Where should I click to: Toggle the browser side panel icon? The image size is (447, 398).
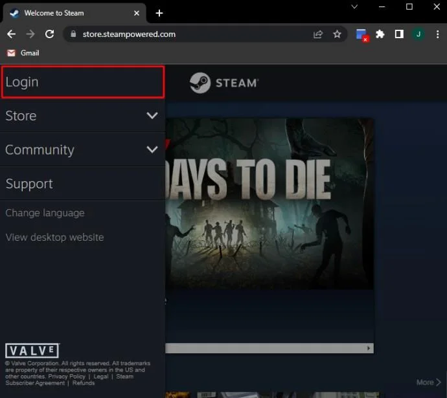(399, 34)
